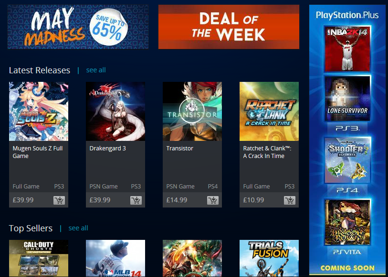This screenshot has width=388, height=277.
Task: Add Drakengard 3 to cart
Action: (136, 200)
